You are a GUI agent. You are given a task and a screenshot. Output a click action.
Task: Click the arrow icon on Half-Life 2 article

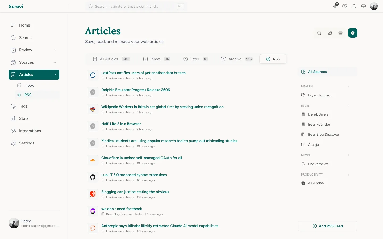(x=93, y=126)
